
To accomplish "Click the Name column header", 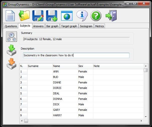I will coord(65,66).
